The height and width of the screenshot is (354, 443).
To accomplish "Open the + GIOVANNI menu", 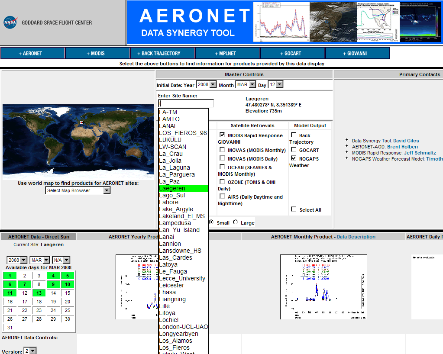I will (357, 53).
